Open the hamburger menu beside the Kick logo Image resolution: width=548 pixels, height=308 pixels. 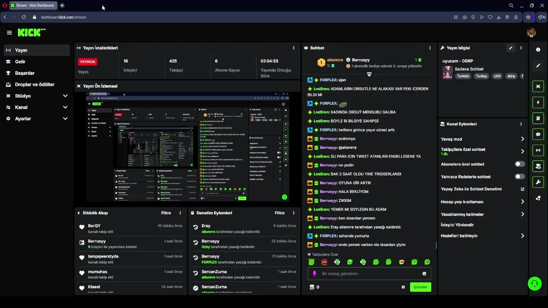pos(9,33)
